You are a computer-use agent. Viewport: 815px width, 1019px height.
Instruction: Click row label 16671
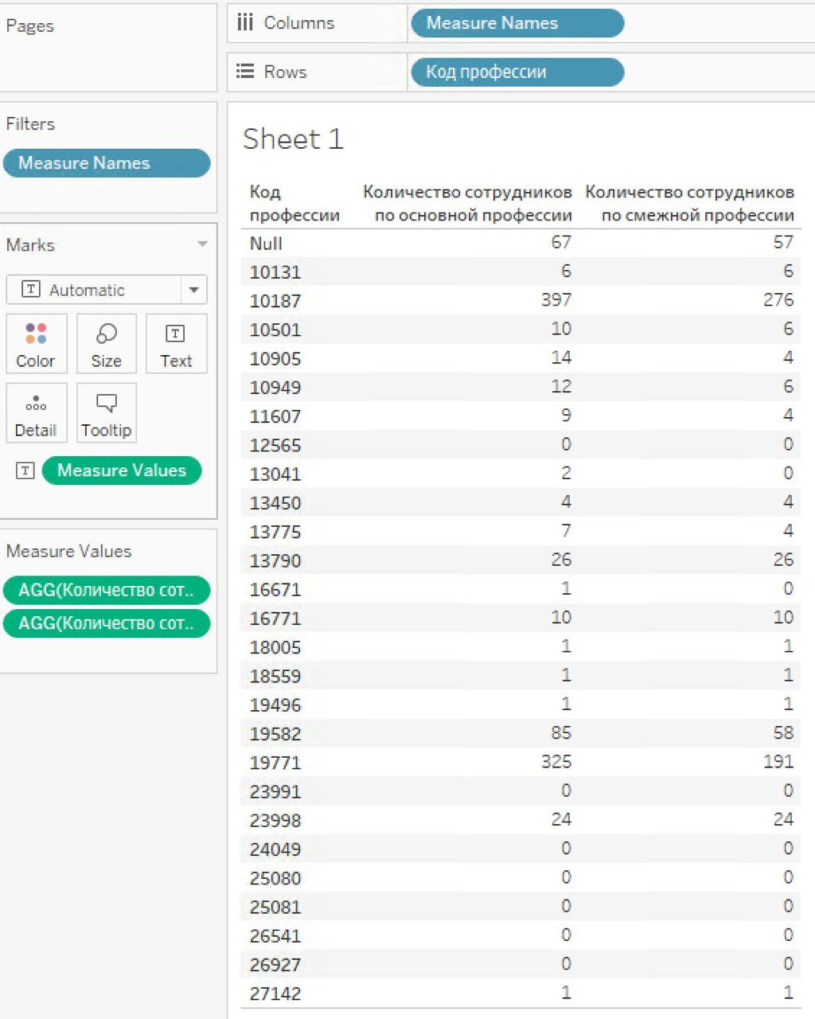(275, 590)
